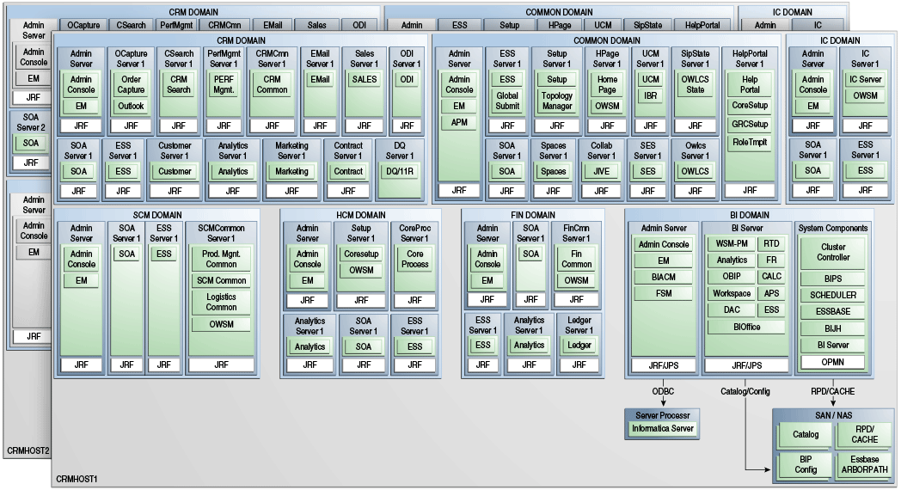This screenshot has width=901, height=490.
Task: Click the CRM Common application box
Action: pyautogui.click(x=272, y=84)
